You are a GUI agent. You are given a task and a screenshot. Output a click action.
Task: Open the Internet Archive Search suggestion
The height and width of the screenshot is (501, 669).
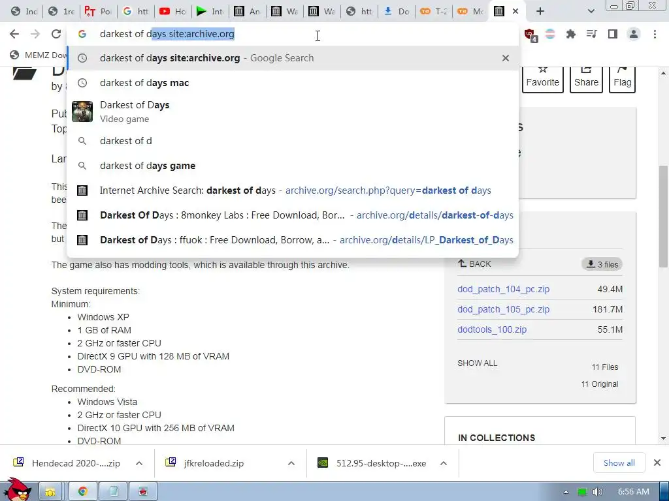293,190
